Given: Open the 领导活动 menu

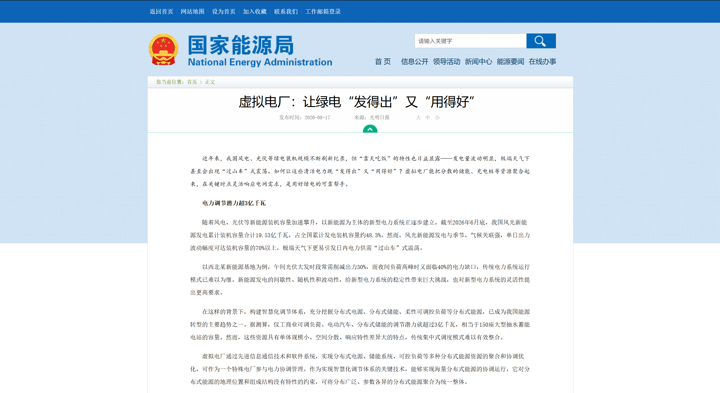Looking at the screenshot, I should pyautogui.click(x=446, y=62).
